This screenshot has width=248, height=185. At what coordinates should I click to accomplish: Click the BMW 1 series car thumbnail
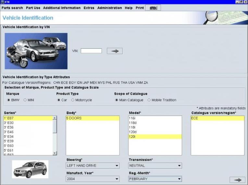pyautogui.click(x=30, y=169)
